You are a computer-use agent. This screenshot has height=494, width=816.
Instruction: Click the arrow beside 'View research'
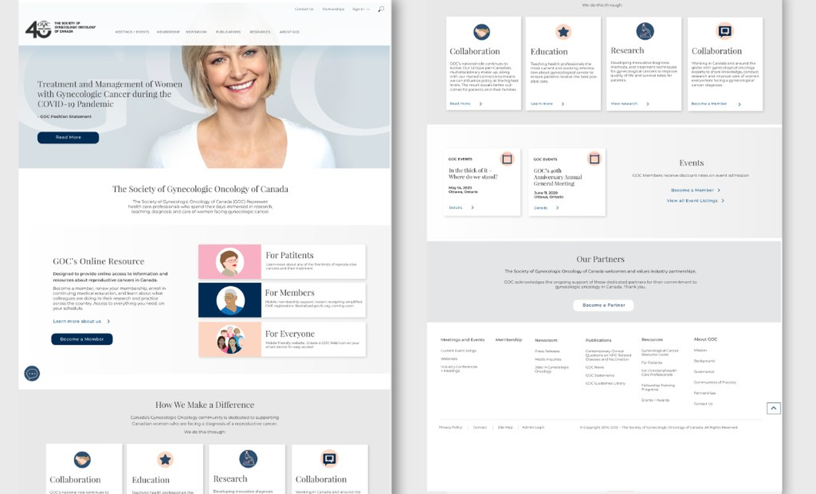pyautogui.click(x=648, y=104)
